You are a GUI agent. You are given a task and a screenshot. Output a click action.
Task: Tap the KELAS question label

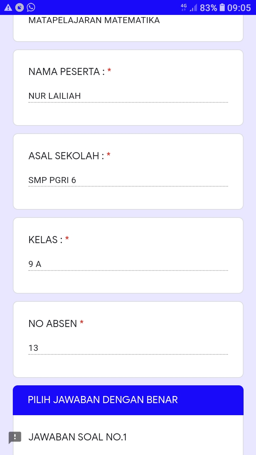click(x=46, y=240)
